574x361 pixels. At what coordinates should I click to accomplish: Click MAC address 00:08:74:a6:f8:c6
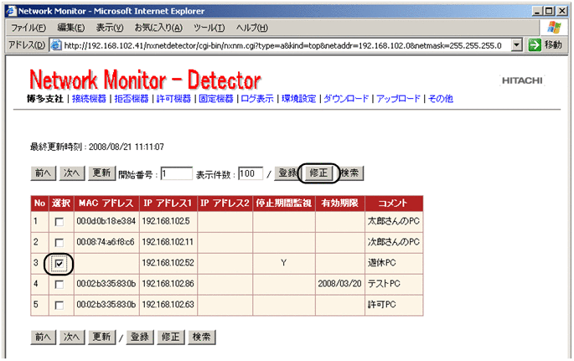pyautogui.click(x=106, y=242)
